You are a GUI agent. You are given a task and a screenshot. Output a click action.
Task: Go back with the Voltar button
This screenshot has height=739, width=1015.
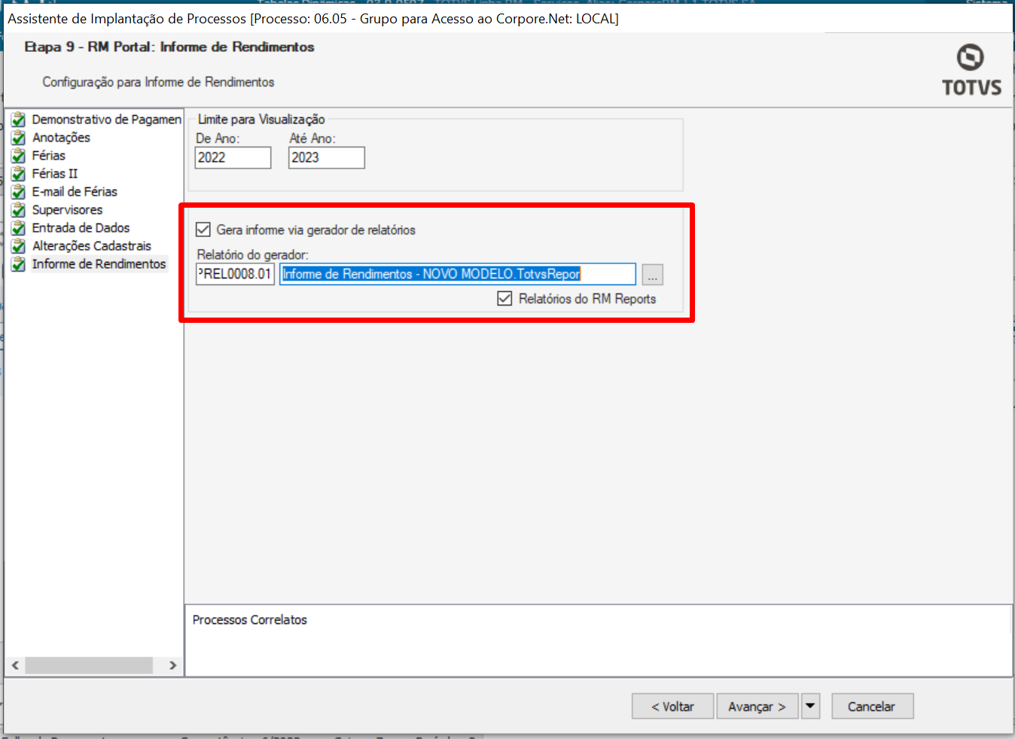coord(672,706)
